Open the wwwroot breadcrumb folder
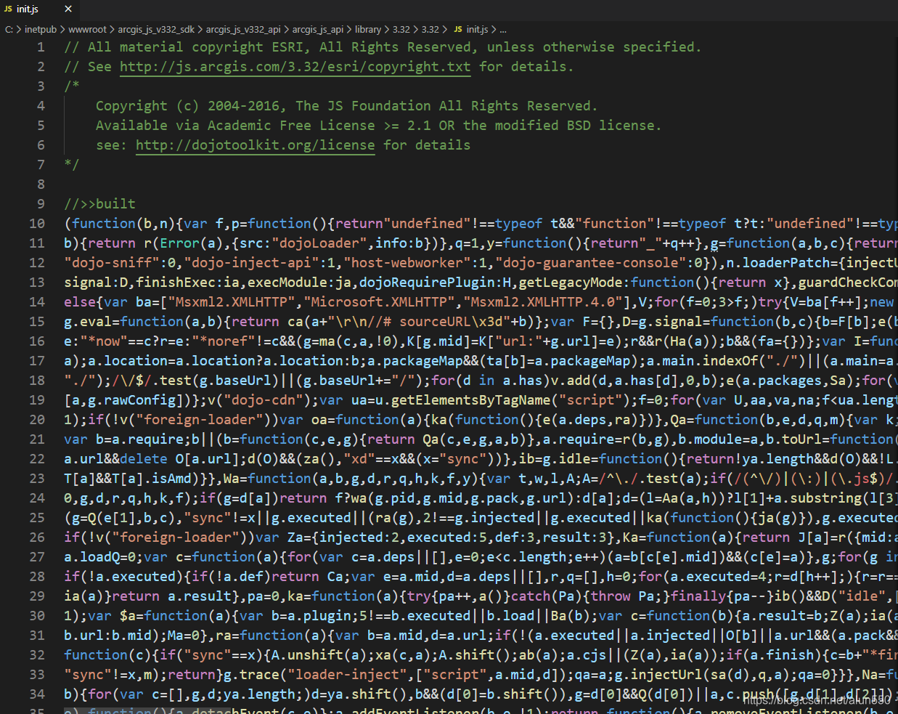This screenshot has height=714, width=898. point(87,30)
